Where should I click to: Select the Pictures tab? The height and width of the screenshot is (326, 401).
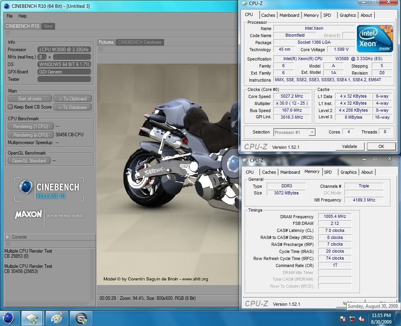click(x=106, y=42)
